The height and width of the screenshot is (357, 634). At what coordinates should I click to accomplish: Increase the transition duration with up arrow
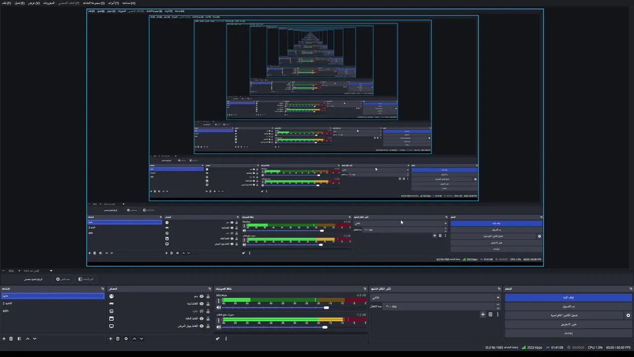click(x=498, y=304)
